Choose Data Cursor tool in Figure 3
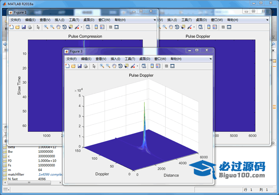279x195 pixels. (x=126, y=66)
